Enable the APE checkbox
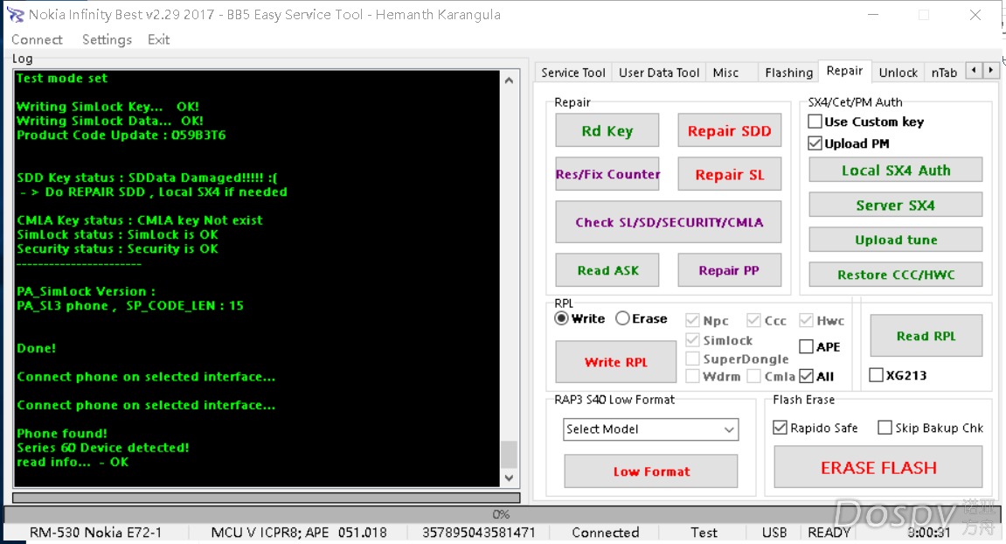Viewport: 1006px width, 544px height. click(x=807, y=347)
